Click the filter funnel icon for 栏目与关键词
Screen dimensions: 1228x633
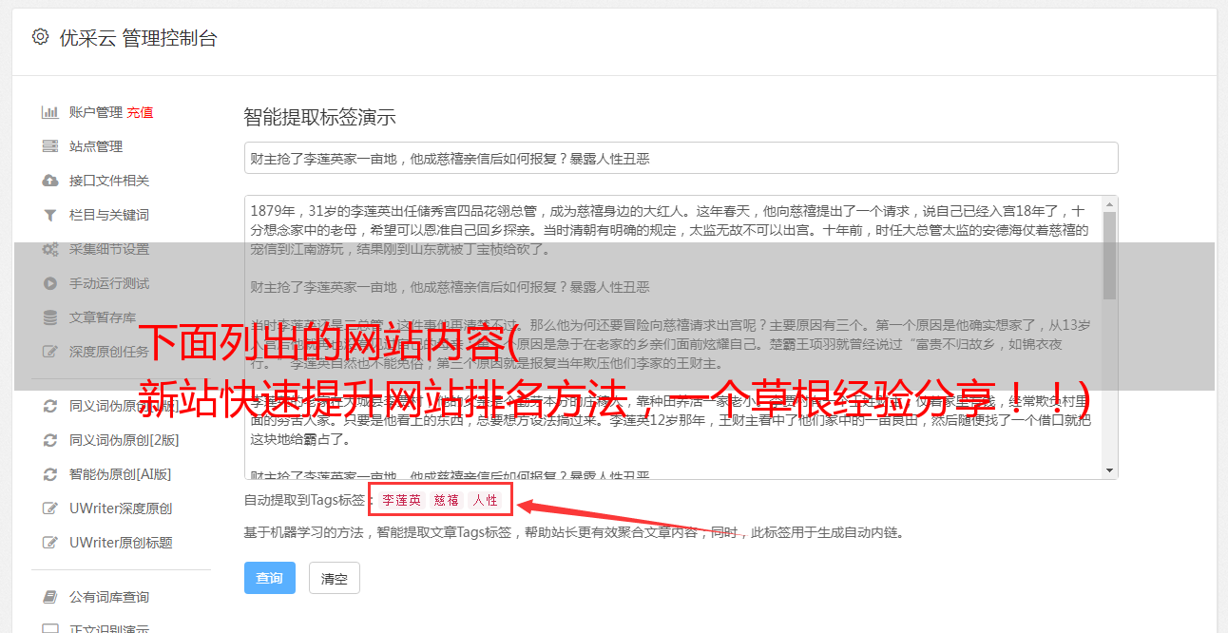click(x=50, y=215)
